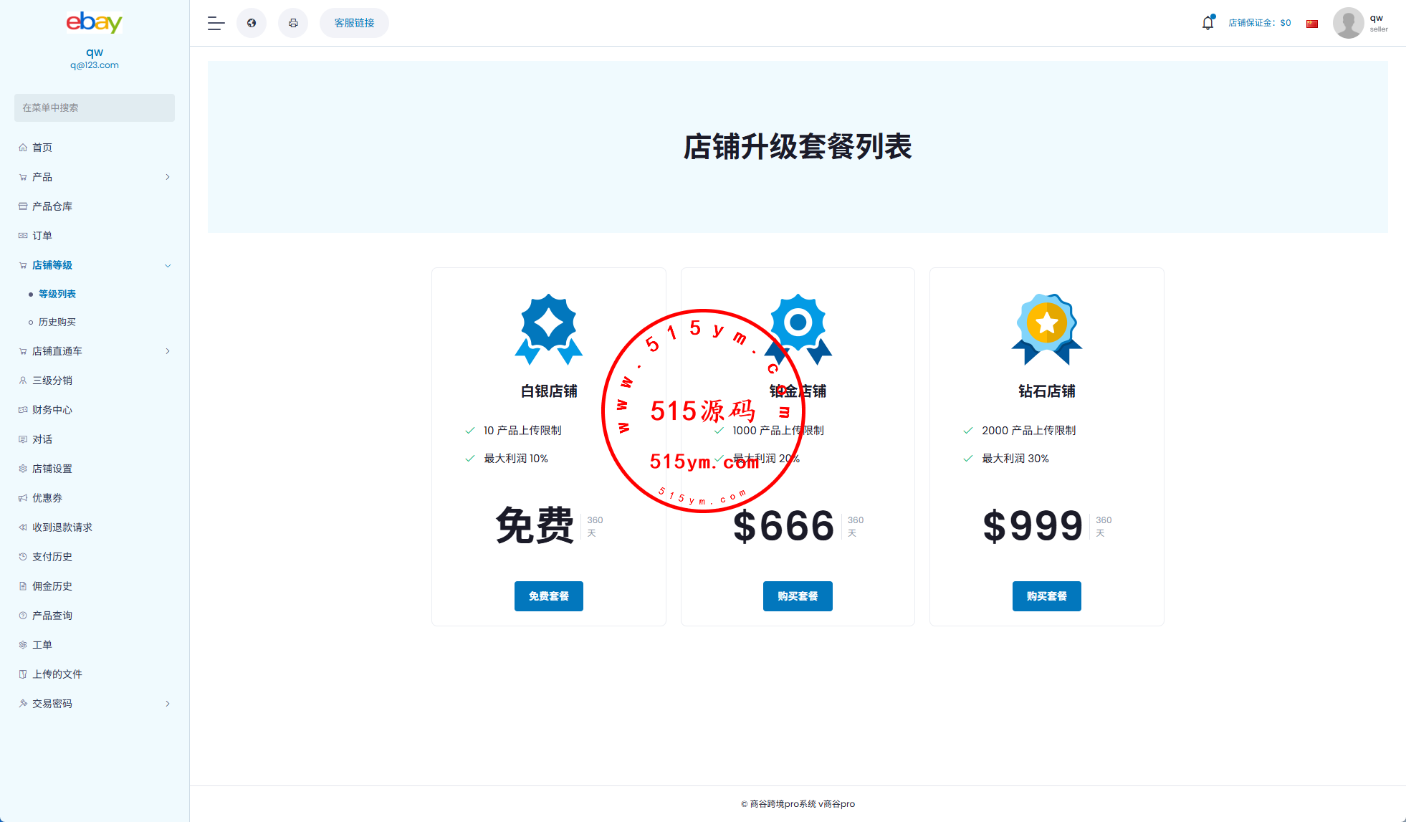Expand the 产品 menu chevron
The image size is (1406, 822).
[x=168, y=177]
